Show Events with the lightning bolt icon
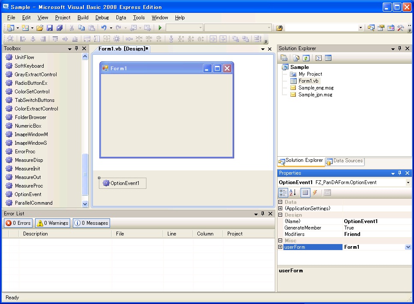Image resolution: width=414 pixels, height=304 pixels. 315,193
